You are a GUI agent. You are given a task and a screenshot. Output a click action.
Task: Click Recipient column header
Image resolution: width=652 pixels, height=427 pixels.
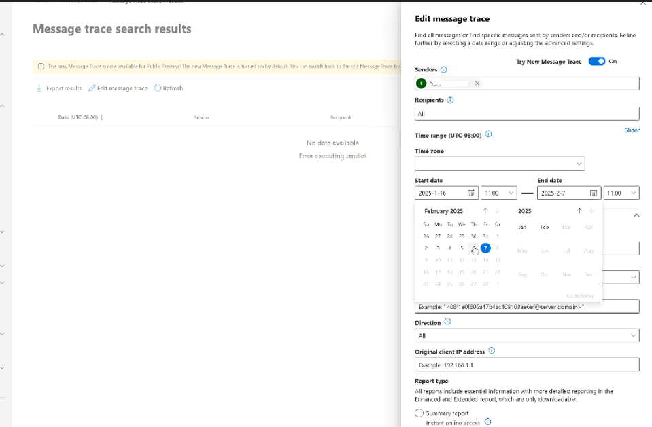(x=341, y=117)
